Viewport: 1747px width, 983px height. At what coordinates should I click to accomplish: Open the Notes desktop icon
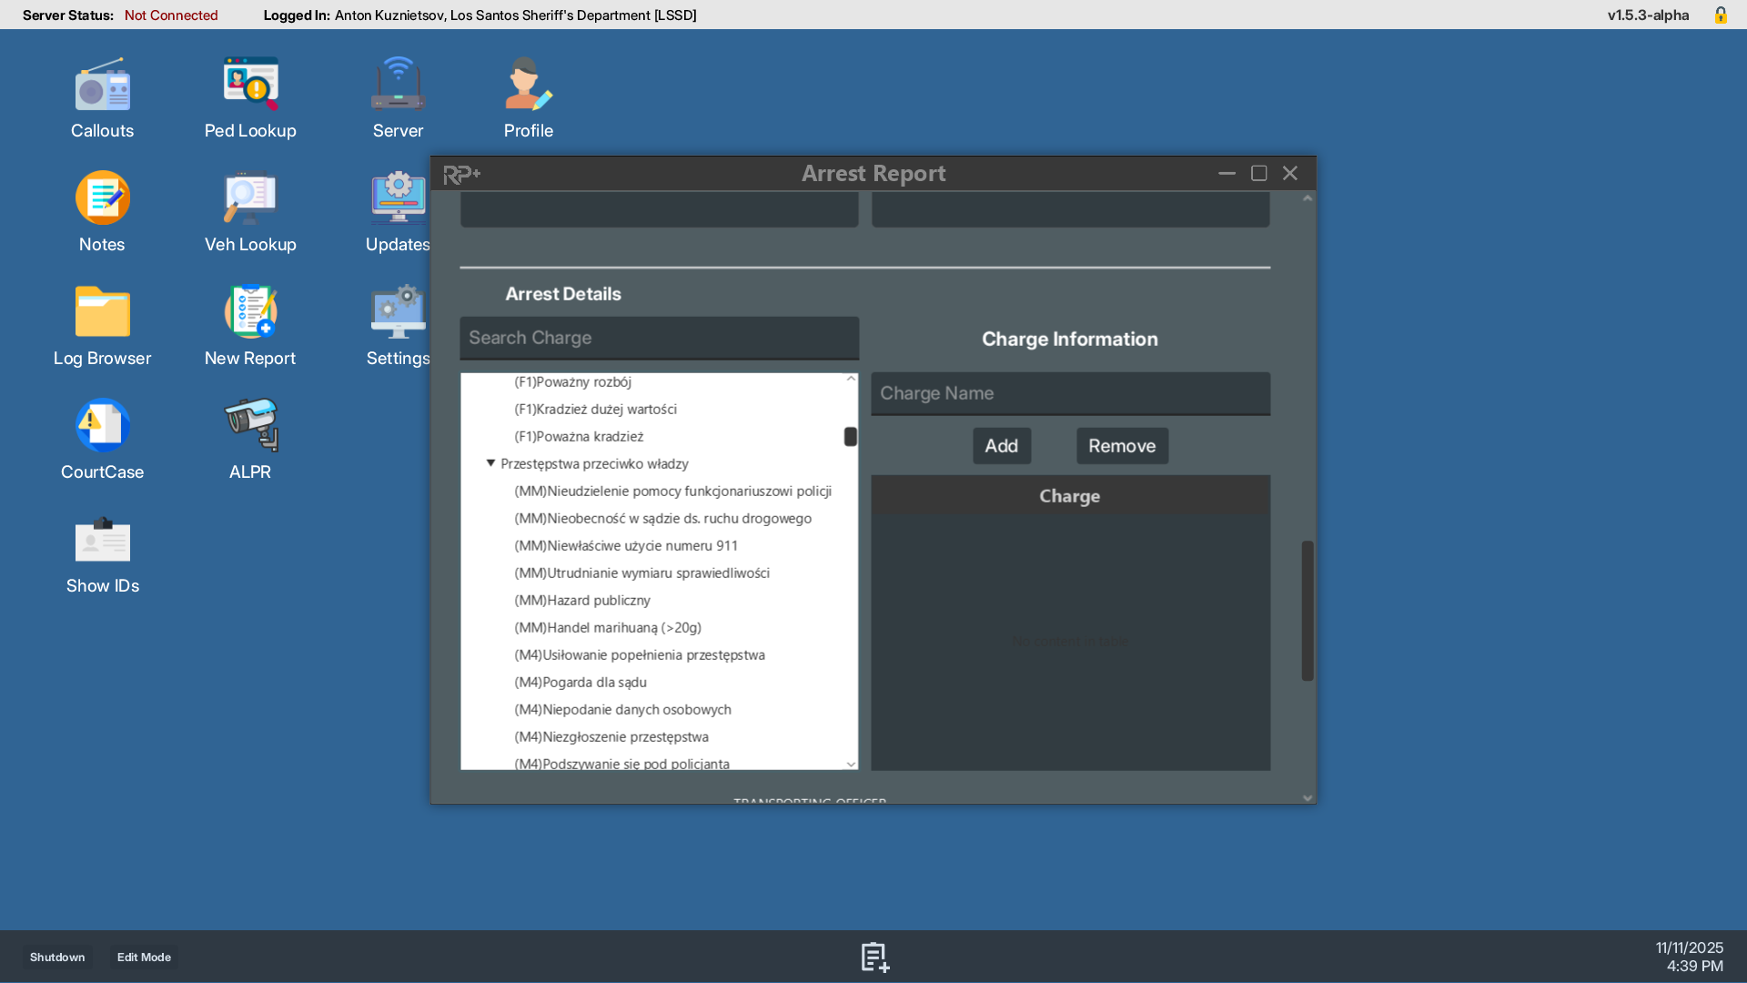(x=102, y=199)
